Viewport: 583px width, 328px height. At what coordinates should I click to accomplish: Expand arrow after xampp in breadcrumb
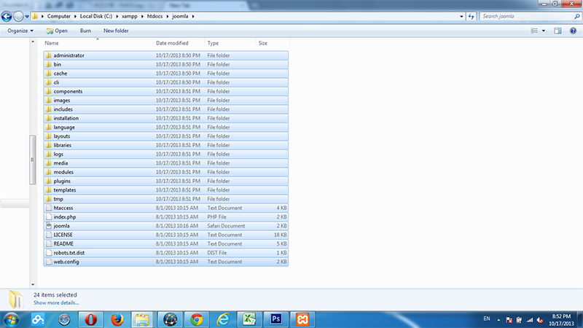142,16
